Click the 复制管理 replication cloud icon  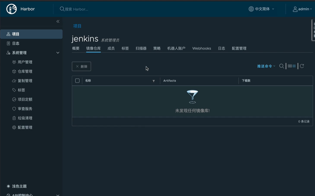click(14, 81)
